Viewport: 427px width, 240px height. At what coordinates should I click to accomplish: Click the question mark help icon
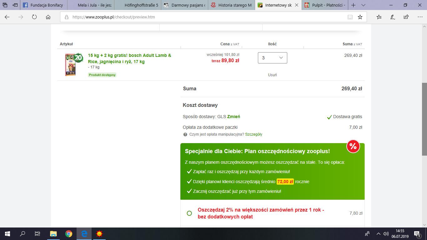[185, 134]
